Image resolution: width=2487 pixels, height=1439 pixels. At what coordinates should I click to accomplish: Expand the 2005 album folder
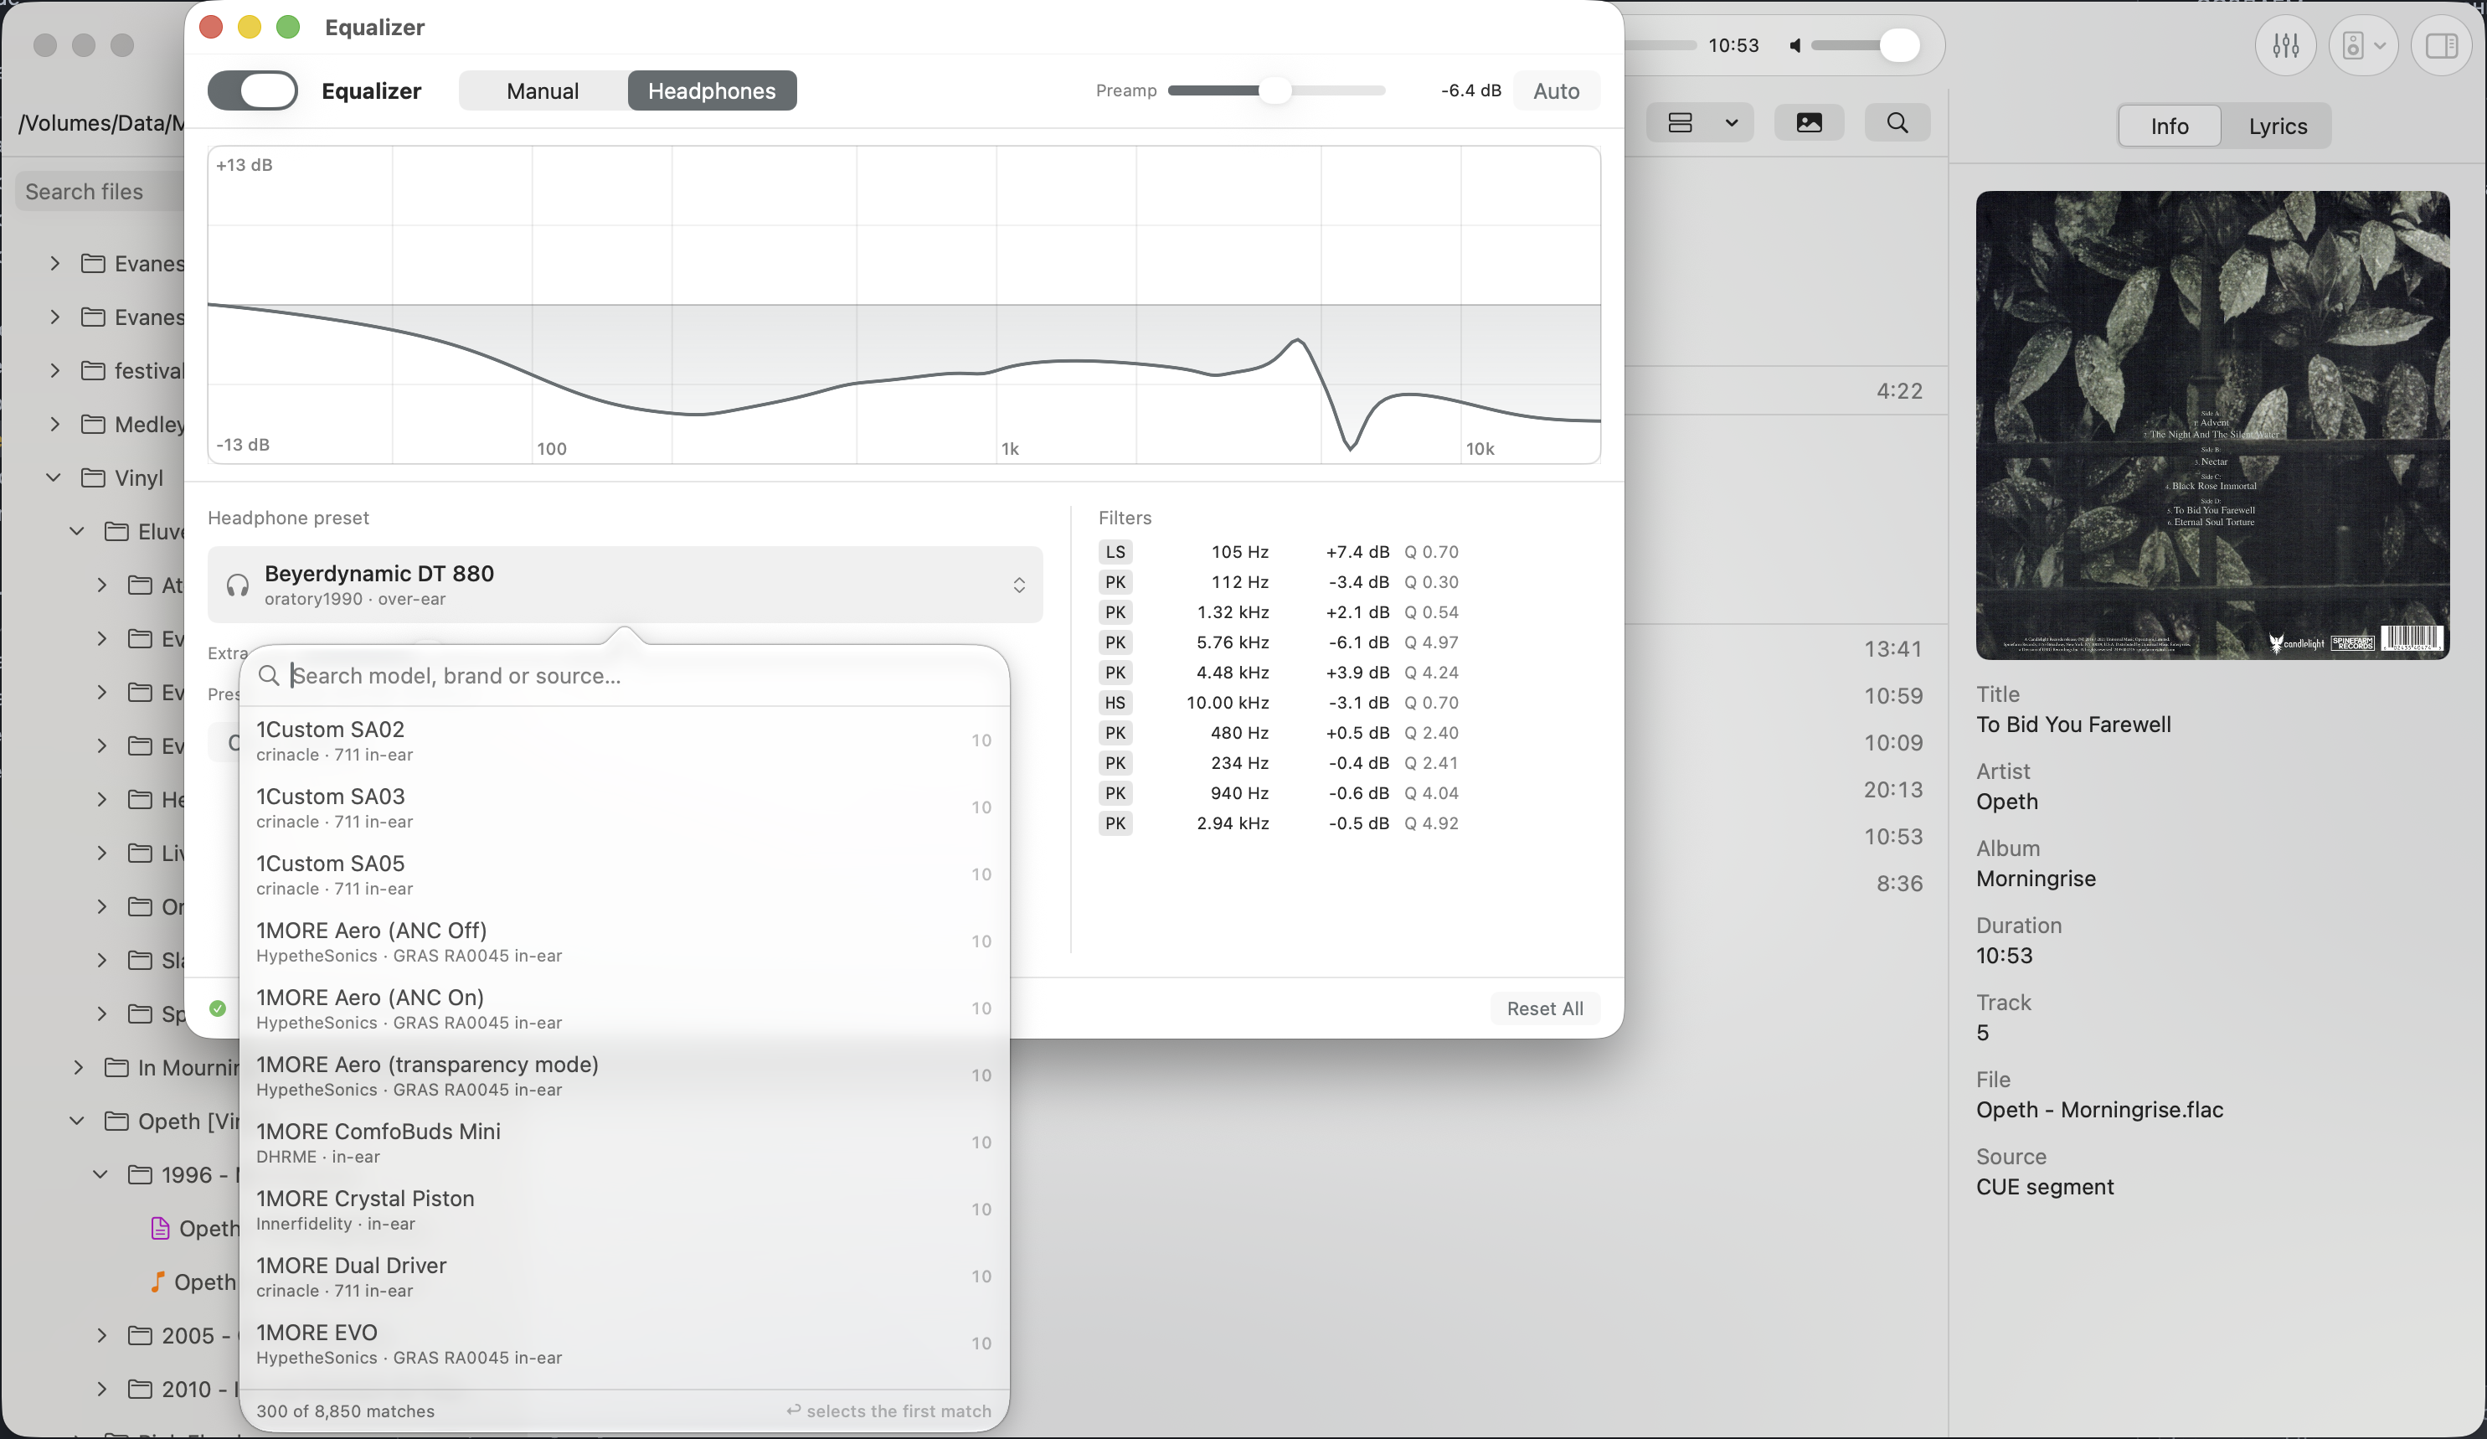101,1335
